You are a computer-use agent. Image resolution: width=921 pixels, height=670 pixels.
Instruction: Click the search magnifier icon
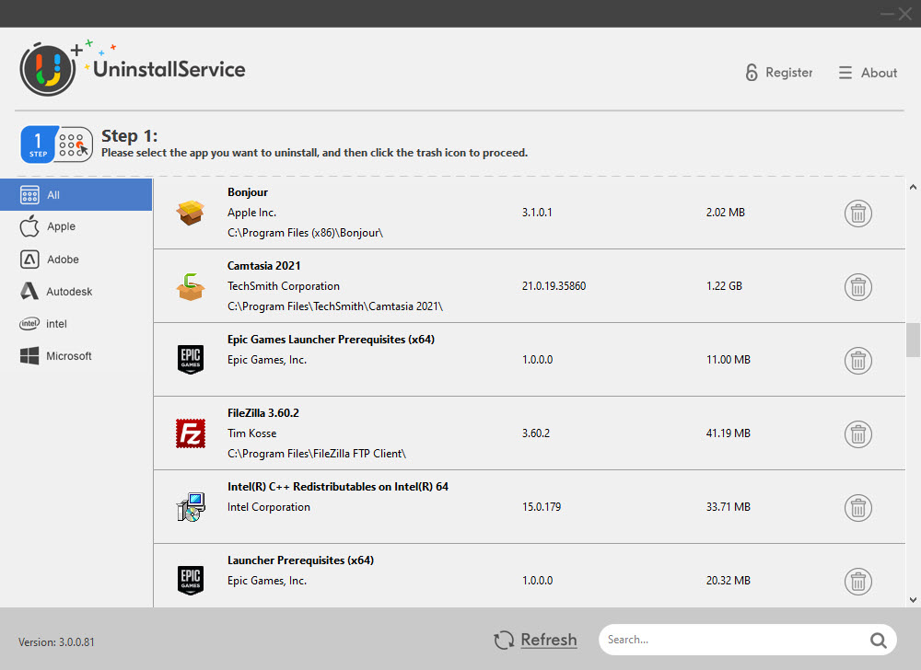[878, 640]
